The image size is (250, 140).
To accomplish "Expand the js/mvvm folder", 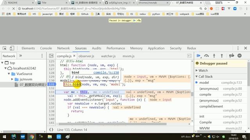I will coord(12,79).
